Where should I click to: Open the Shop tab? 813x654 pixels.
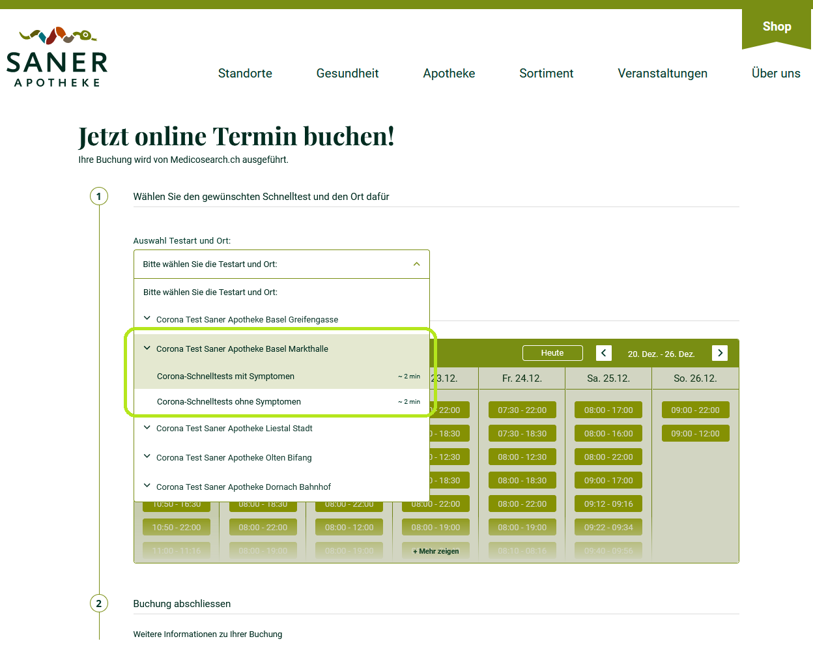(x=777, y=27)
